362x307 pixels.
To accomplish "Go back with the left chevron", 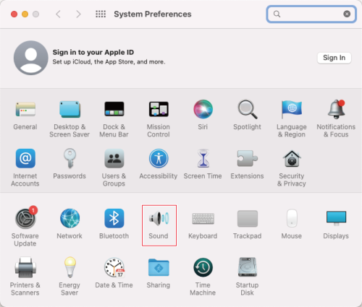I will pos(58,14).
